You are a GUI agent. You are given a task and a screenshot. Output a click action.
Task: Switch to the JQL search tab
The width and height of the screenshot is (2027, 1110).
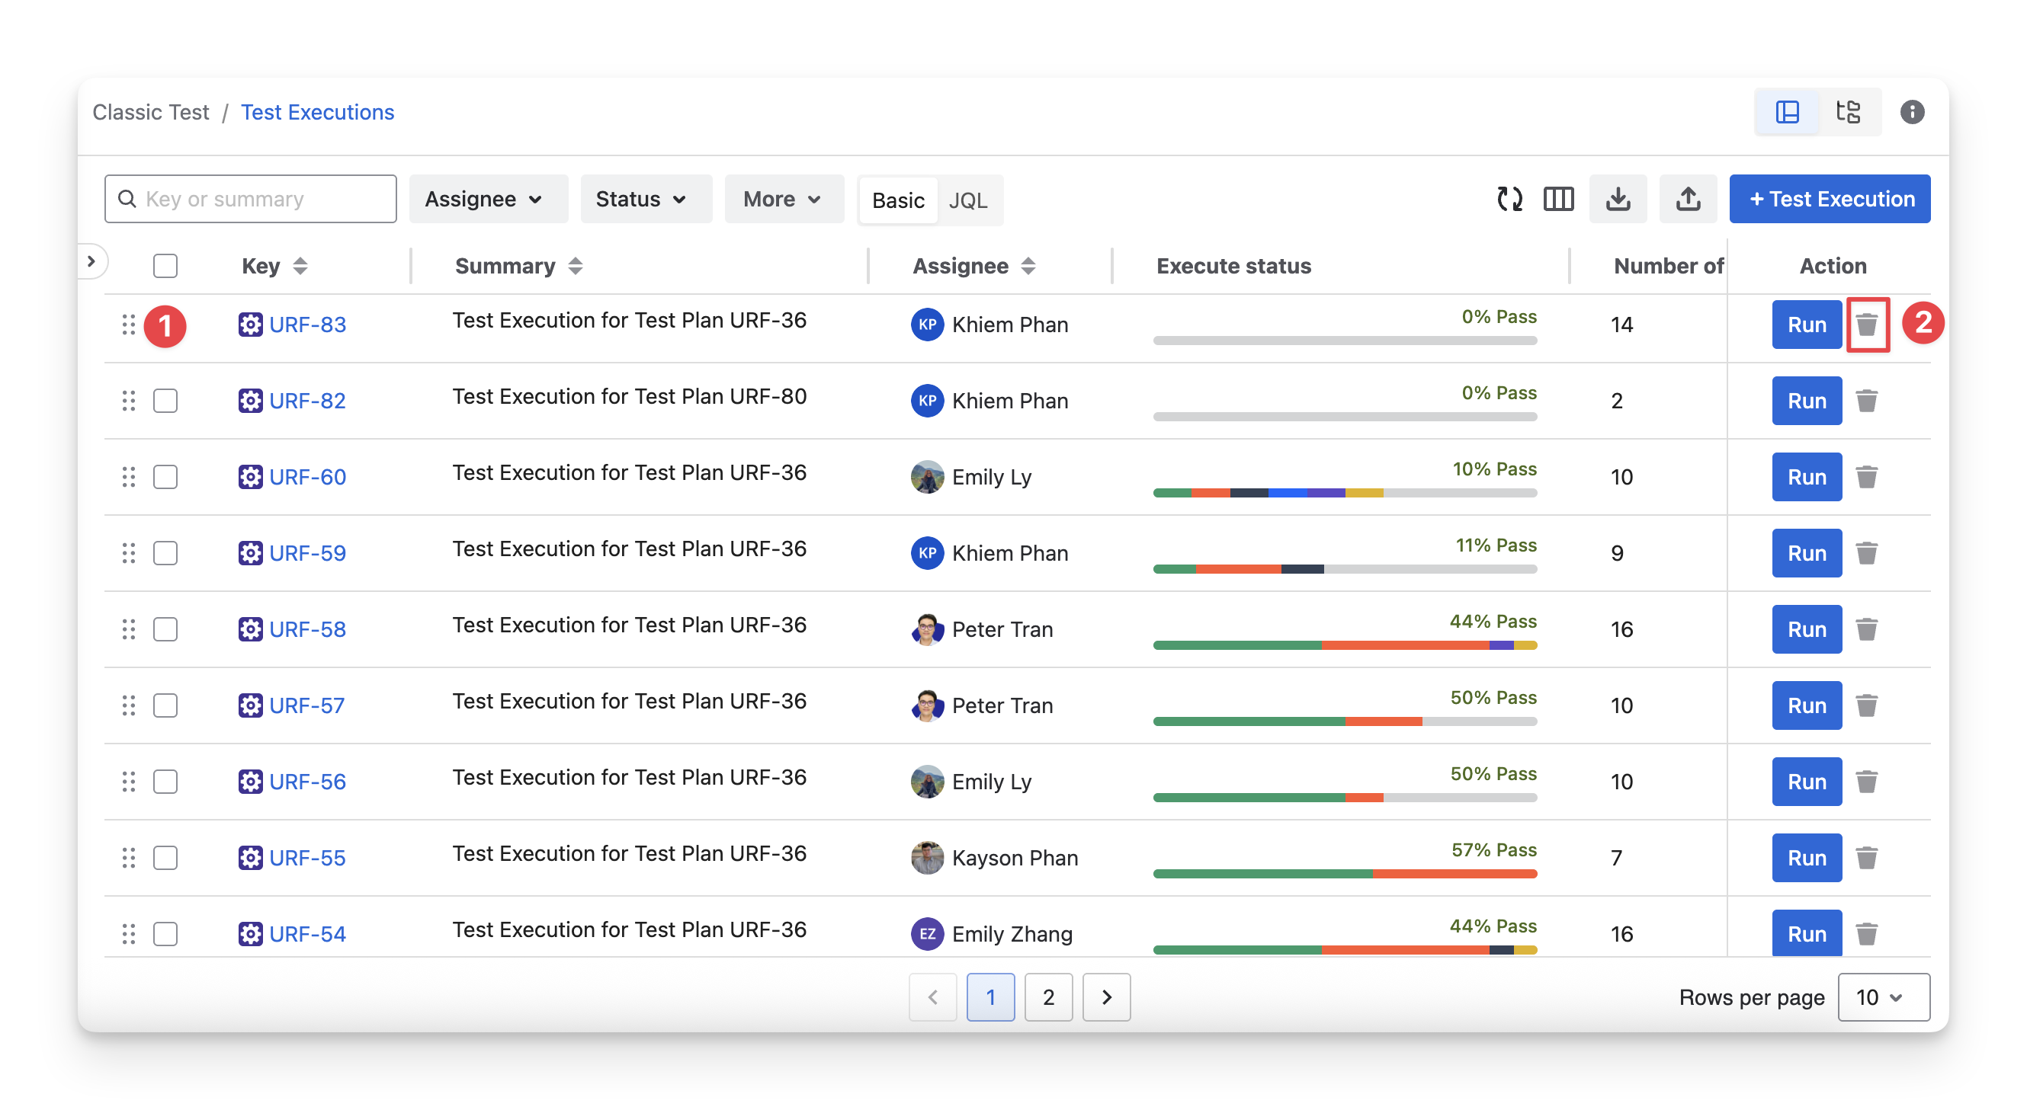coord(968,200)
